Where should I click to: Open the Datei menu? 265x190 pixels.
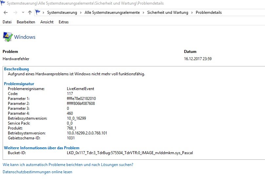(7, 22)
